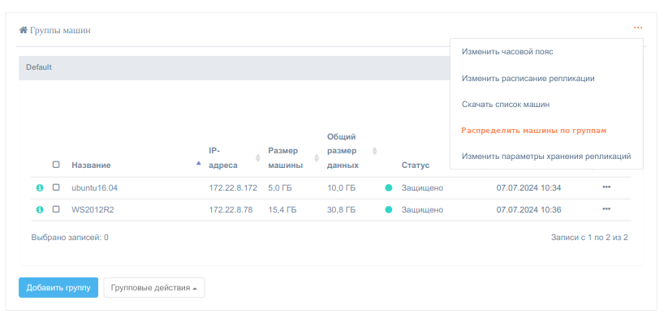Open the orange three-dots panel menu
Viewport: 664px width, 318px height.
pyautogui.click(x=638, y=28)
